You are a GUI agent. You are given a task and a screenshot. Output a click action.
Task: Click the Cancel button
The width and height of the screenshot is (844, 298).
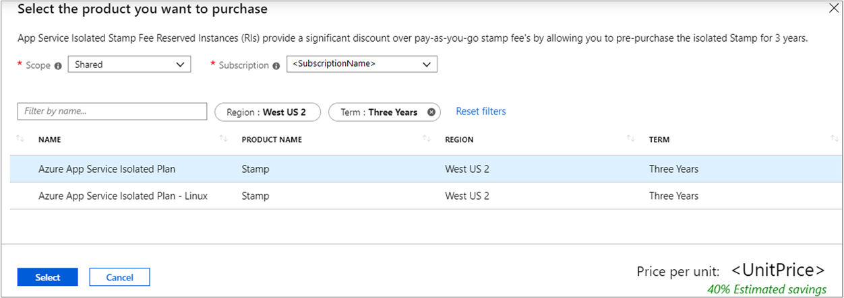pos(119,277)
